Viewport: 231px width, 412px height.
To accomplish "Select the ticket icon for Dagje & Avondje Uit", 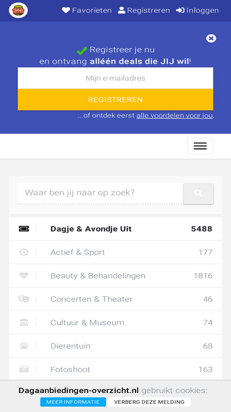I will (24, 229).
